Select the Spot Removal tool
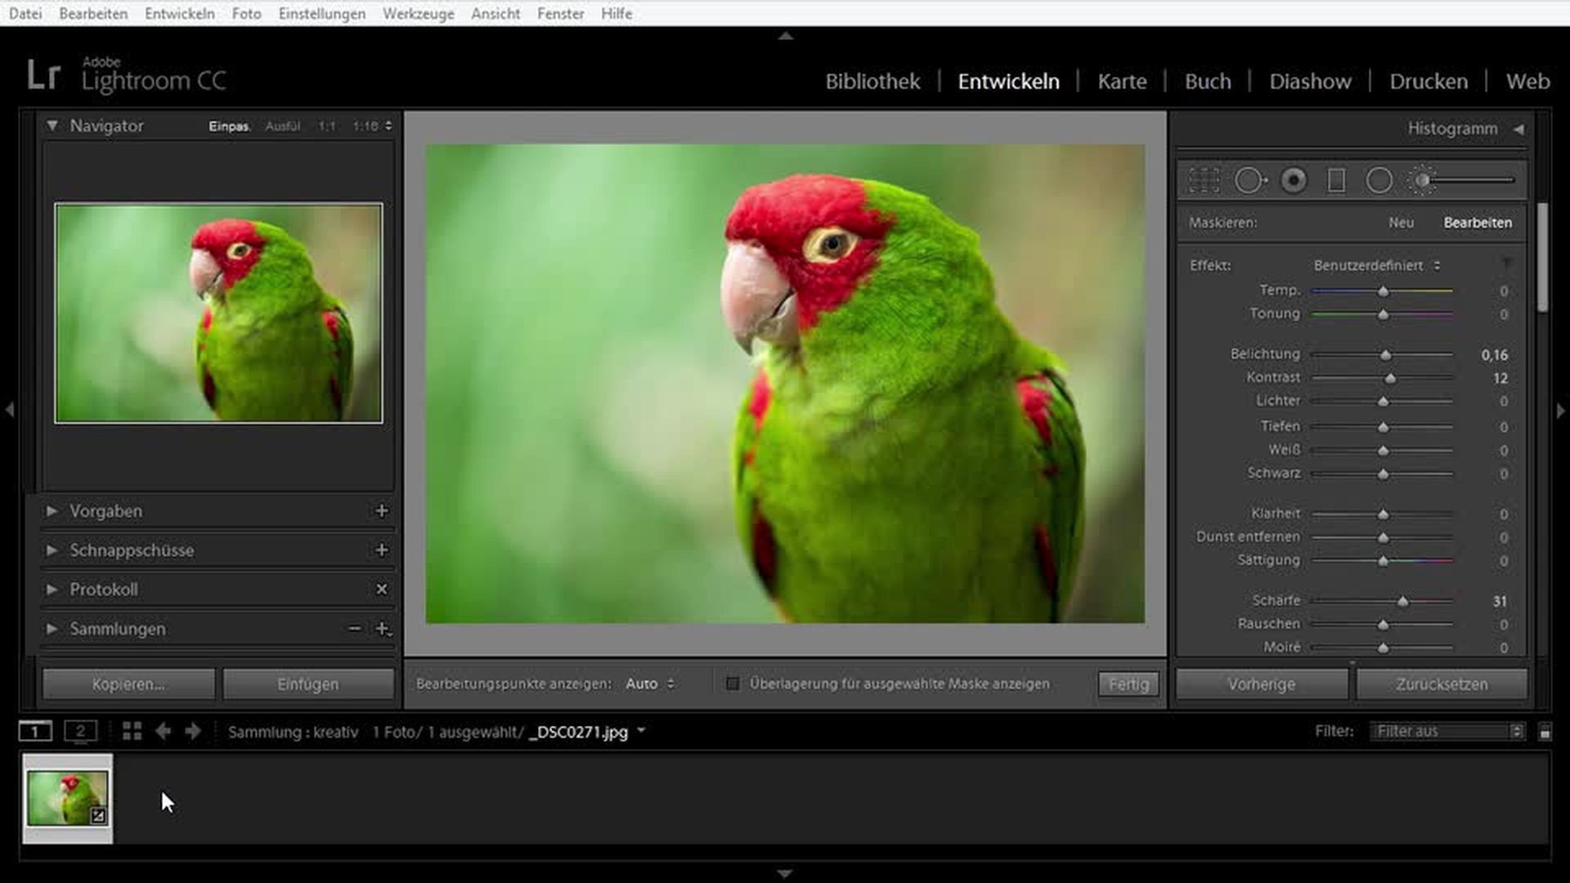This screenshot has width=1570, height=883. pyautogui.click(x=1249, y=180)
